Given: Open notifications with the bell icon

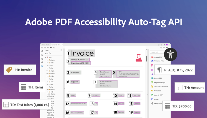Looking at the screenshot, I should pyautogui.click(x=164, y=45).
